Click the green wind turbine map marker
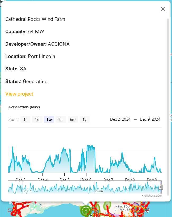Viewport: 172px width, 217px height. pos(86,211)
